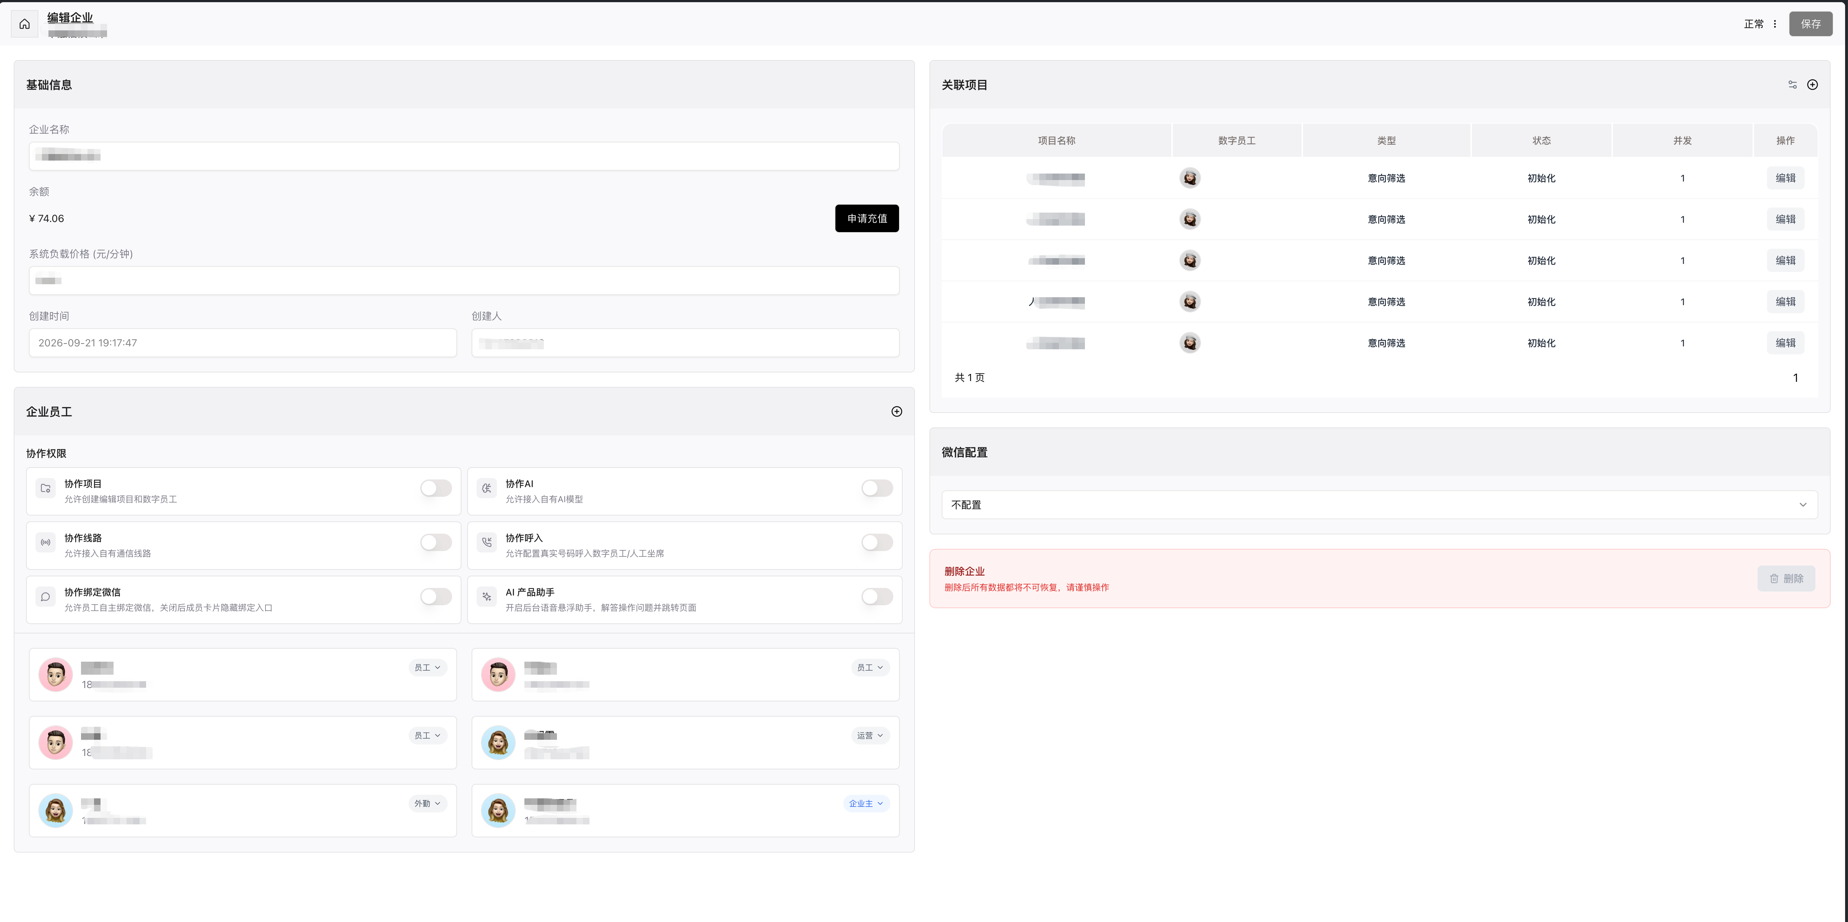Open the 微信配置 dropdown showing 不配置

point(1379,504)
